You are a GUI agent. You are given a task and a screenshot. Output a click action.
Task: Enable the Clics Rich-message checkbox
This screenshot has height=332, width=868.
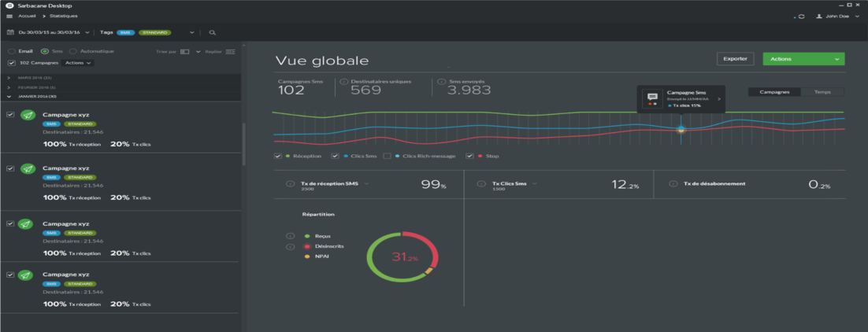tap(387, 157)
